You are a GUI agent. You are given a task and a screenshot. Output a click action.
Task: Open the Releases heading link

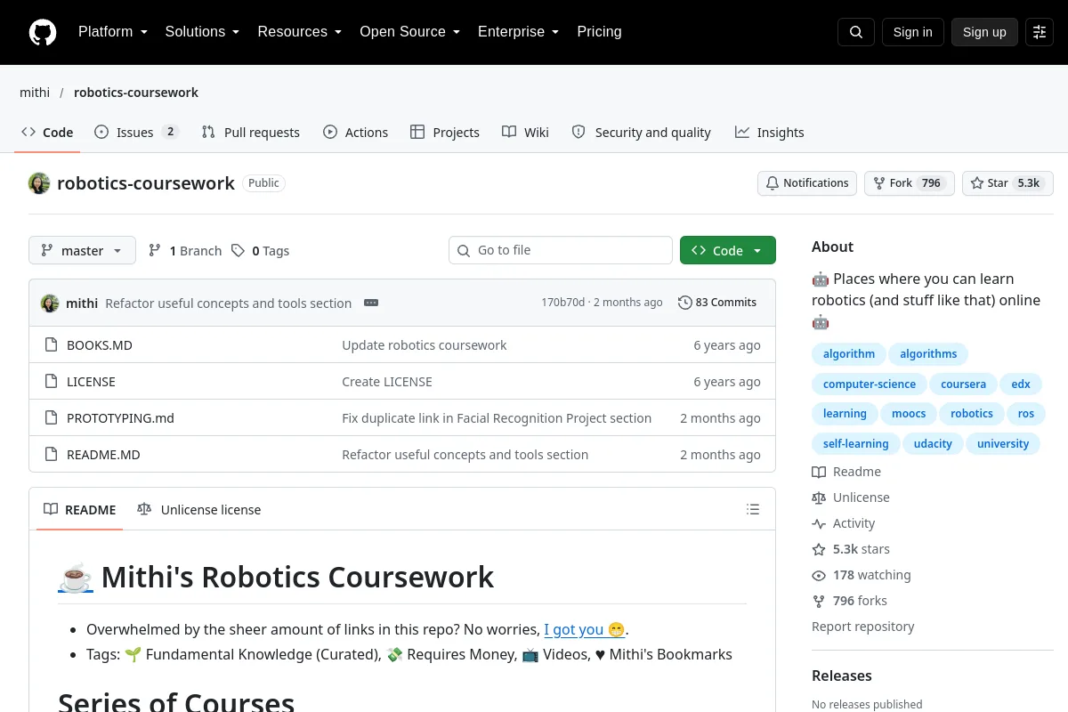pos(842,676)
